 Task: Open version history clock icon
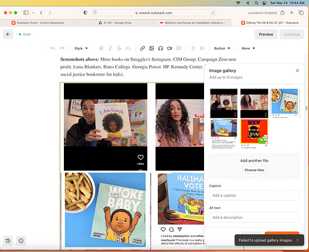[x=8, y=240]
